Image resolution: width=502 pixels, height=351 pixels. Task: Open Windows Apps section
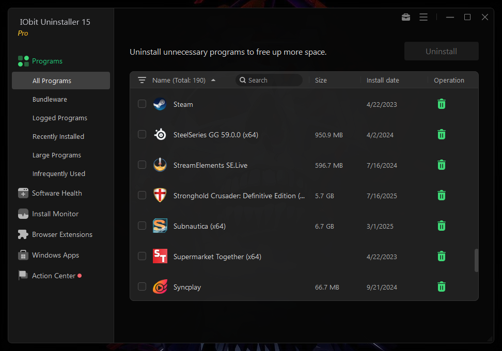point(55,255)
